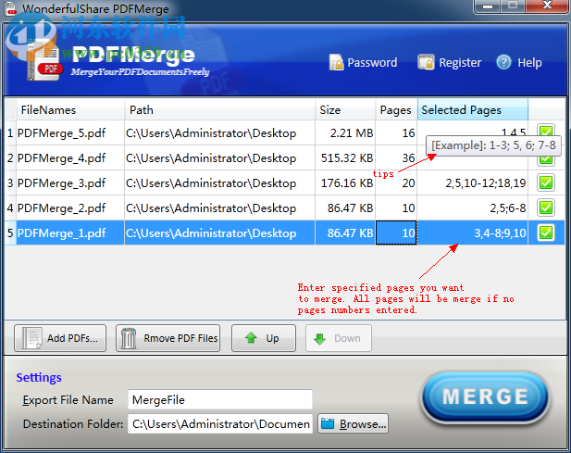Click the PDFMerge logo icon
The height and width of the screenshot is (453, 571).
[x=43, y=62]
